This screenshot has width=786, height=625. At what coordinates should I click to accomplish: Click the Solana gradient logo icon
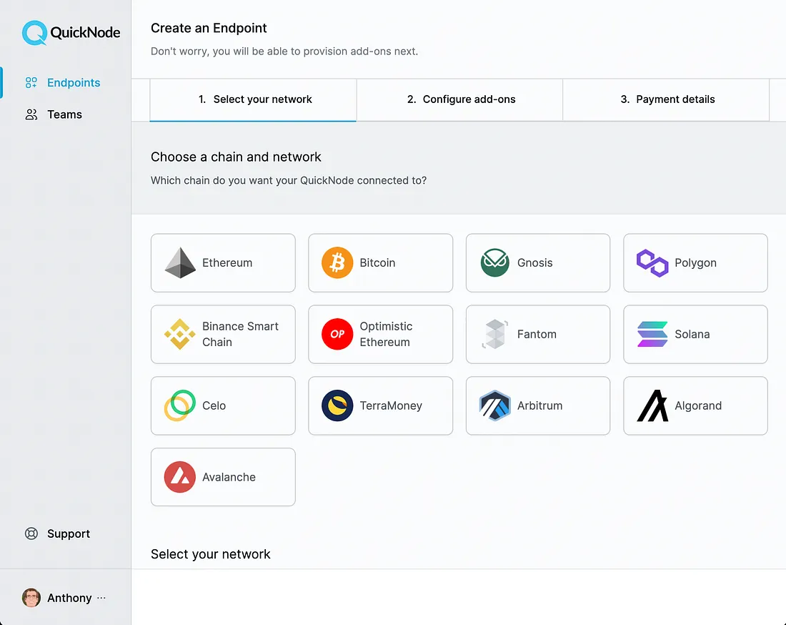point(652,335)
